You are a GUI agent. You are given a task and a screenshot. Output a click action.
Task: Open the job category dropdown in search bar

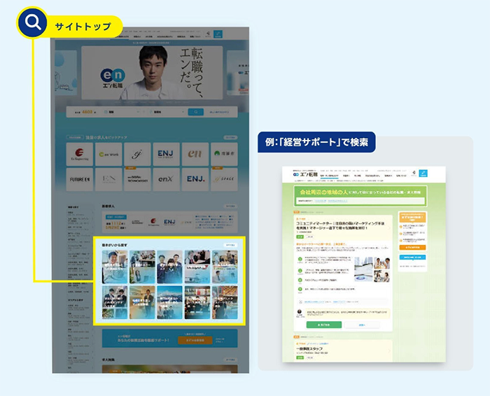pyautogui.click(x=122, y=112)
